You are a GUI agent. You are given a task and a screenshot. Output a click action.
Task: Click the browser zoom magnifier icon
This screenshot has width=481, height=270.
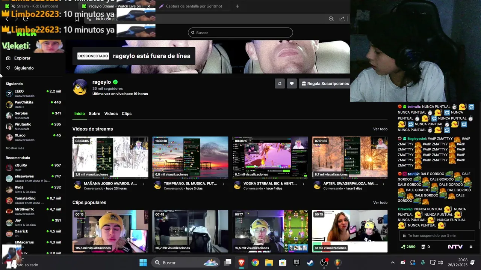click(331, 19)
